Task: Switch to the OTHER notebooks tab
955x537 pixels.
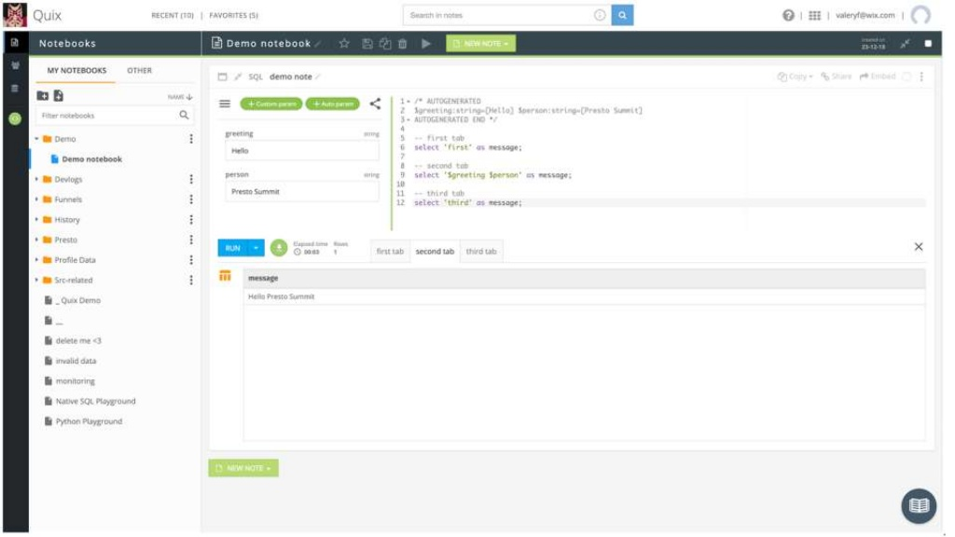Action: (139, 71)
